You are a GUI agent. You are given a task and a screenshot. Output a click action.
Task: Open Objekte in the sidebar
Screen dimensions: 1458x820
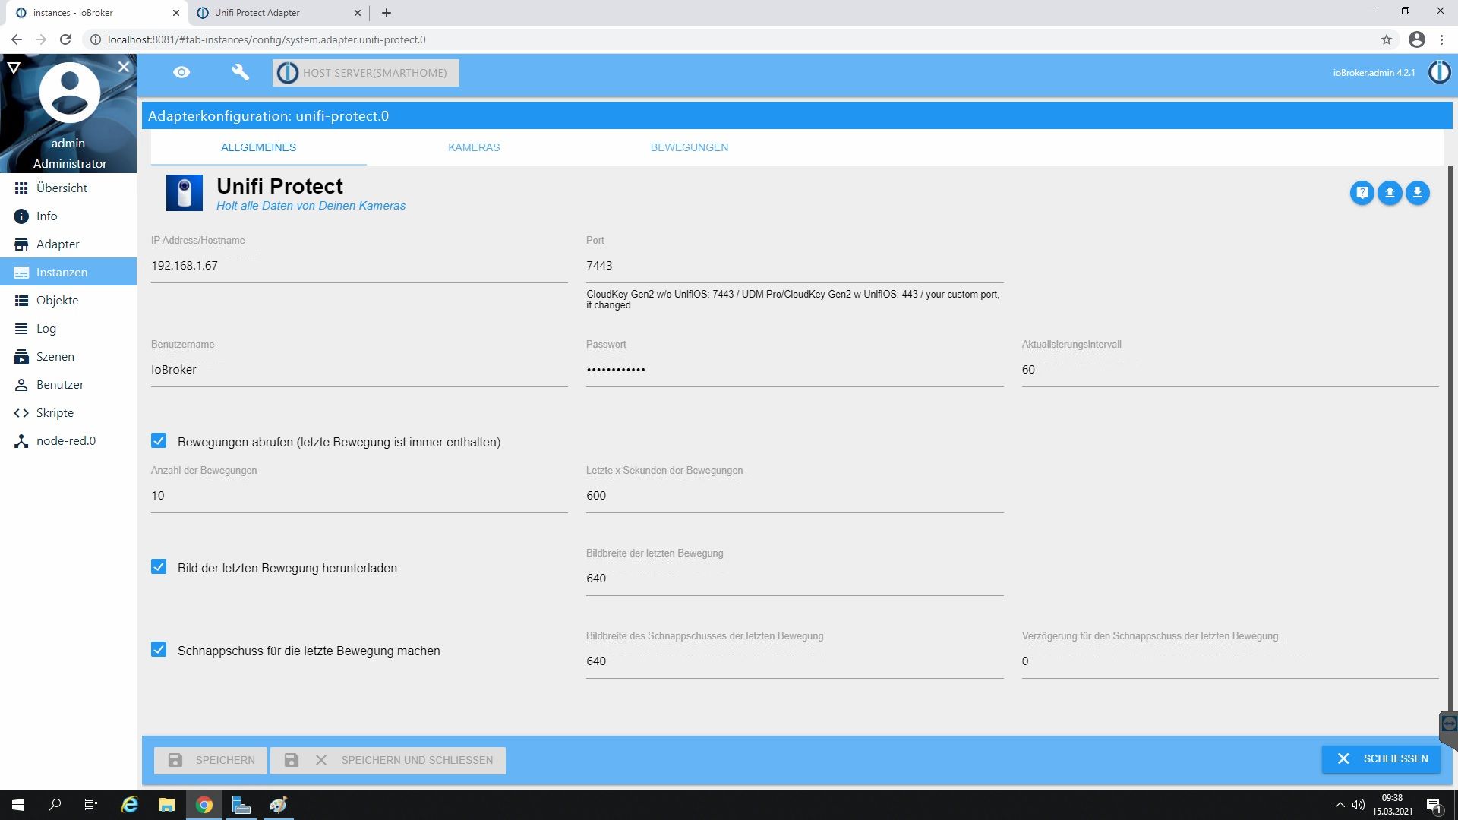68,301
